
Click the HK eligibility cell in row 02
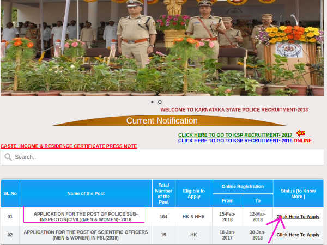pyautogui.click(x=193, y=235)
